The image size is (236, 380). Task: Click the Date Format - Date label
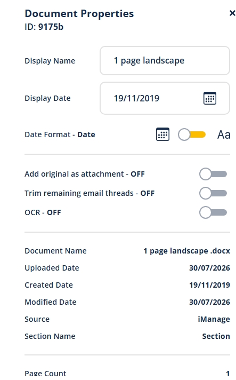60,134
